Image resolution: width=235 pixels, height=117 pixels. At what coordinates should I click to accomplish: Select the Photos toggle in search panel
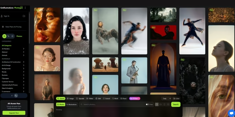(x=61, y=104)
